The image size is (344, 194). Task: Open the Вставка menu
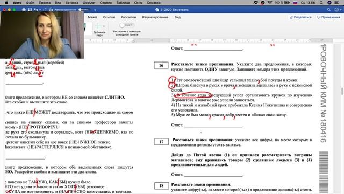pos(71,3)
